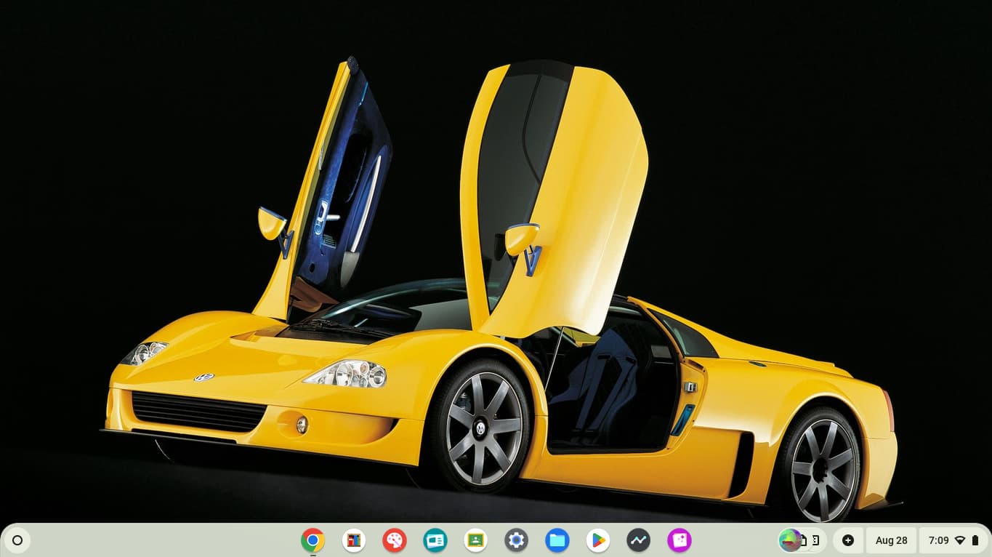Open the blue Files folder app
The image size is (992, 557).
coord(557,540)
